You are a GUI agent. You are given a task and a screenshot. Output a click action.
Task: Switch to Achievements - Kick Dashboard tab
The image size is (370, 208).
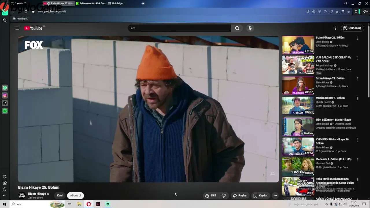pos(91,3)
